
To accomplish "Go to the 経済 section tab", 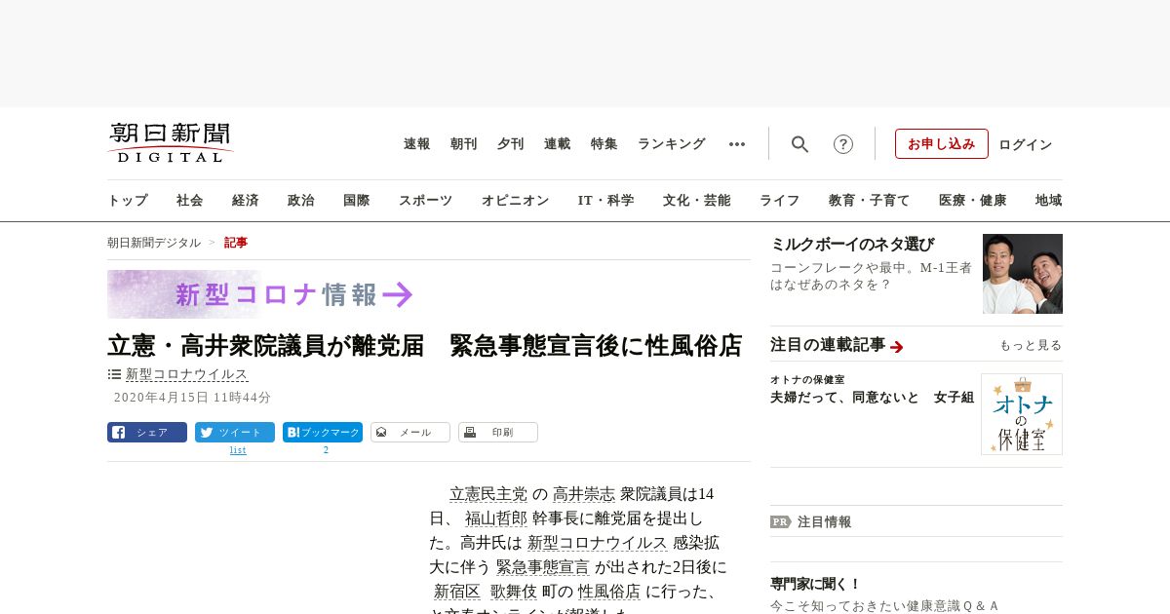I will [246, 201].
